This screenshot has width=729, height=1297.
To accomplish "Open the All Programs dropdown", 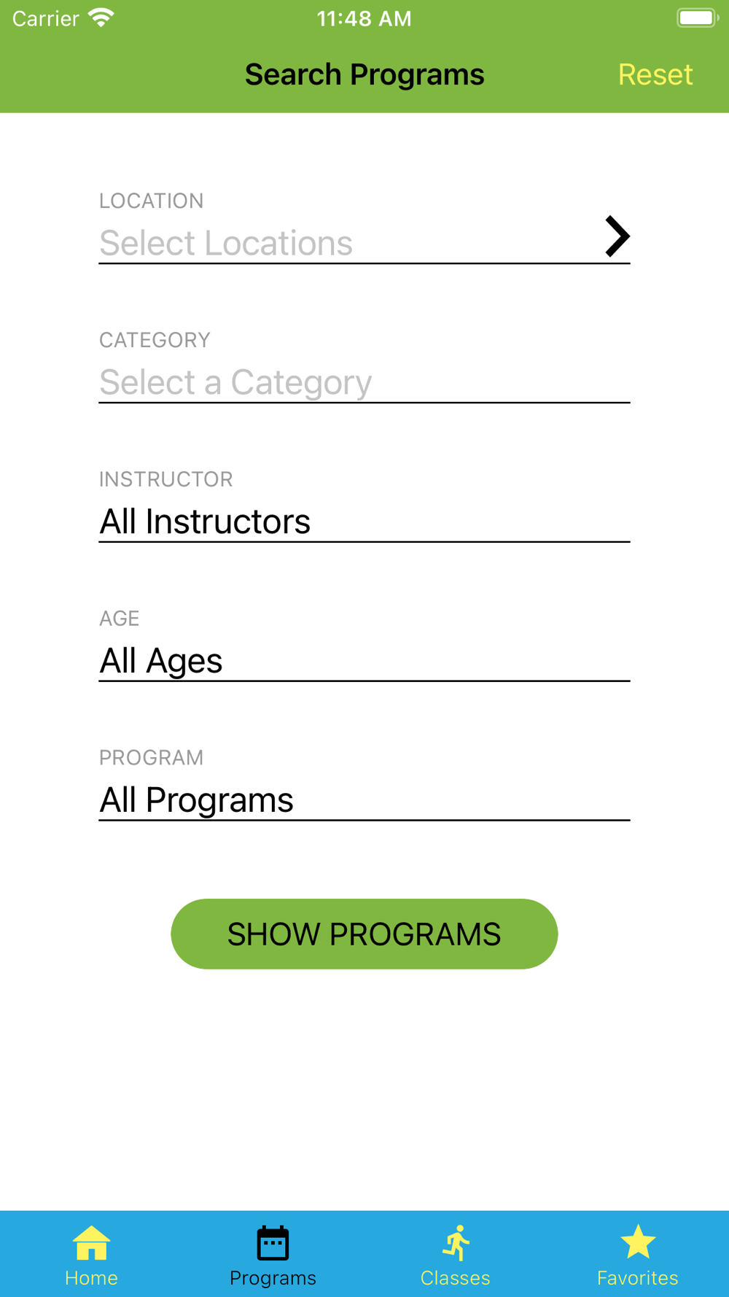I will [x=364, y=800].
